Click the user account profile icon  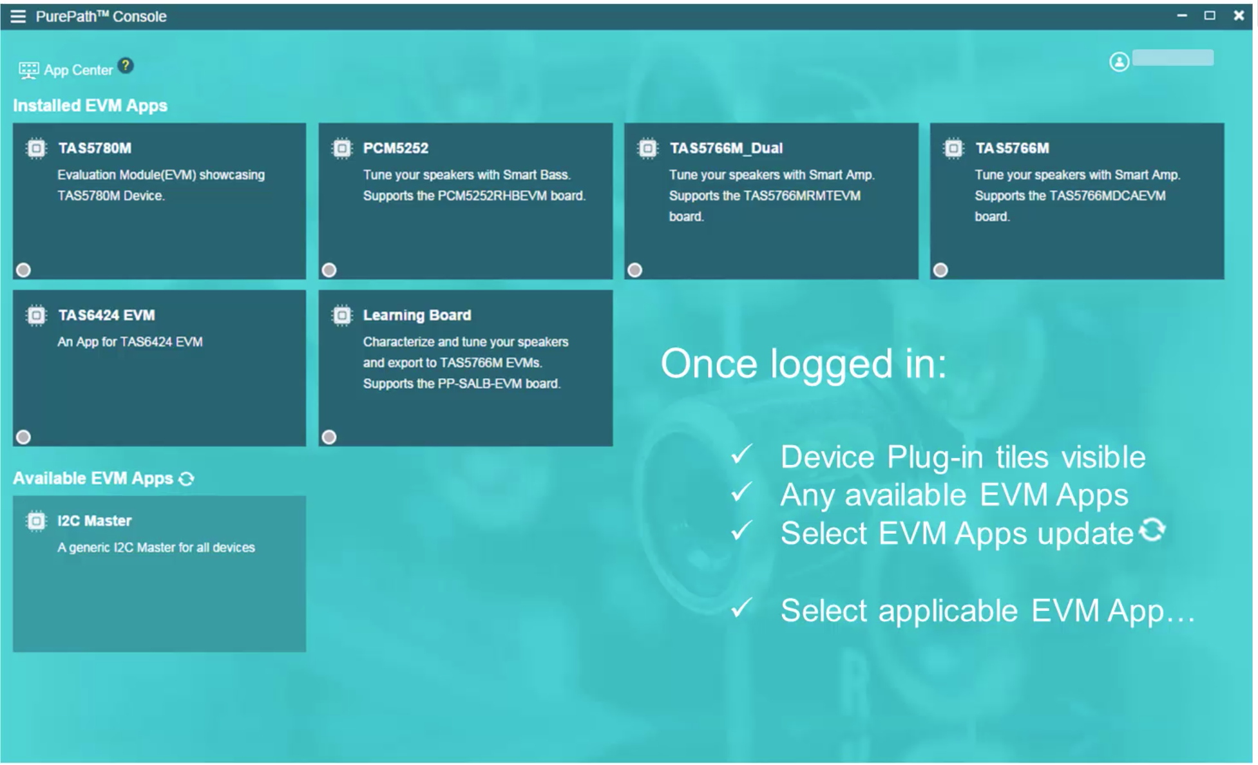click(x=1119, y=62)
